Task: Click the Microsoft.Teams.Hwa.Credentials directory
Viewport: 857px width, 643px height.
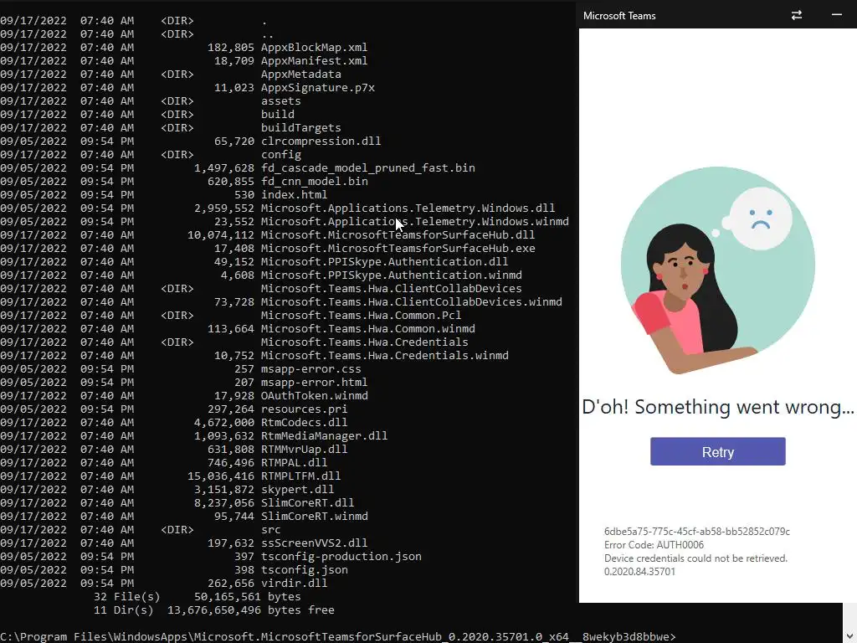Action: click(365, 342)
